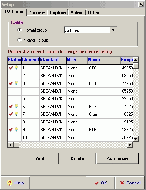Screen dimensions: 146x190
Task: Click the Channel column header
Action: (30, 60)
